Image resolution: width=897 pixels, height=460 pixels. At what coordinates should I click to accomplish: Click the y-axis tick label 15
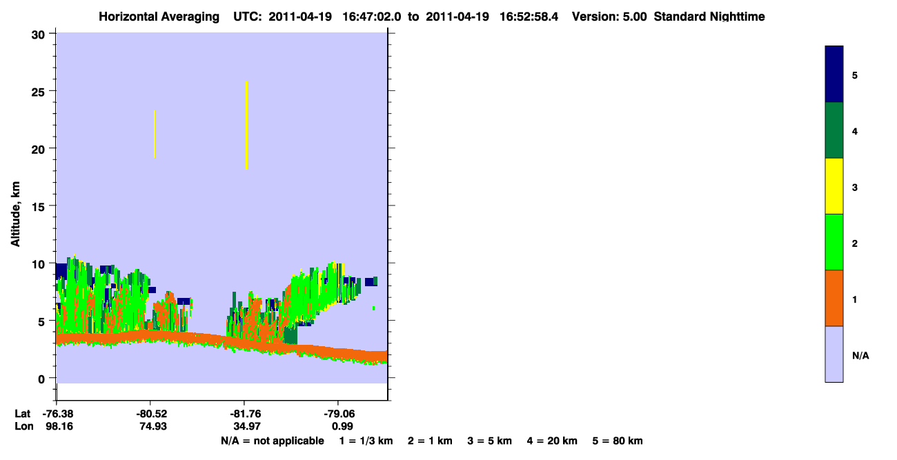click(x=39, y=206)
